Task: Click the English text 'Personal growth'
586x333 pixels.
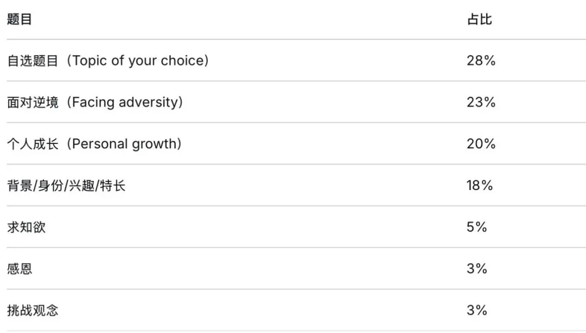Action: click(124, 144)
